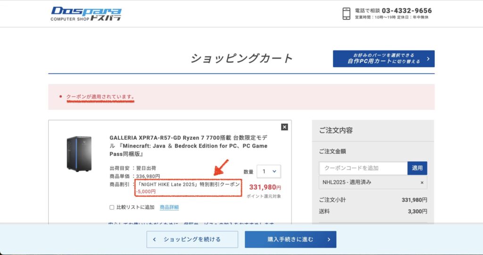Focus the クーポンコードを追加 input field
The image size is (483, 255).
coord(363,168)
